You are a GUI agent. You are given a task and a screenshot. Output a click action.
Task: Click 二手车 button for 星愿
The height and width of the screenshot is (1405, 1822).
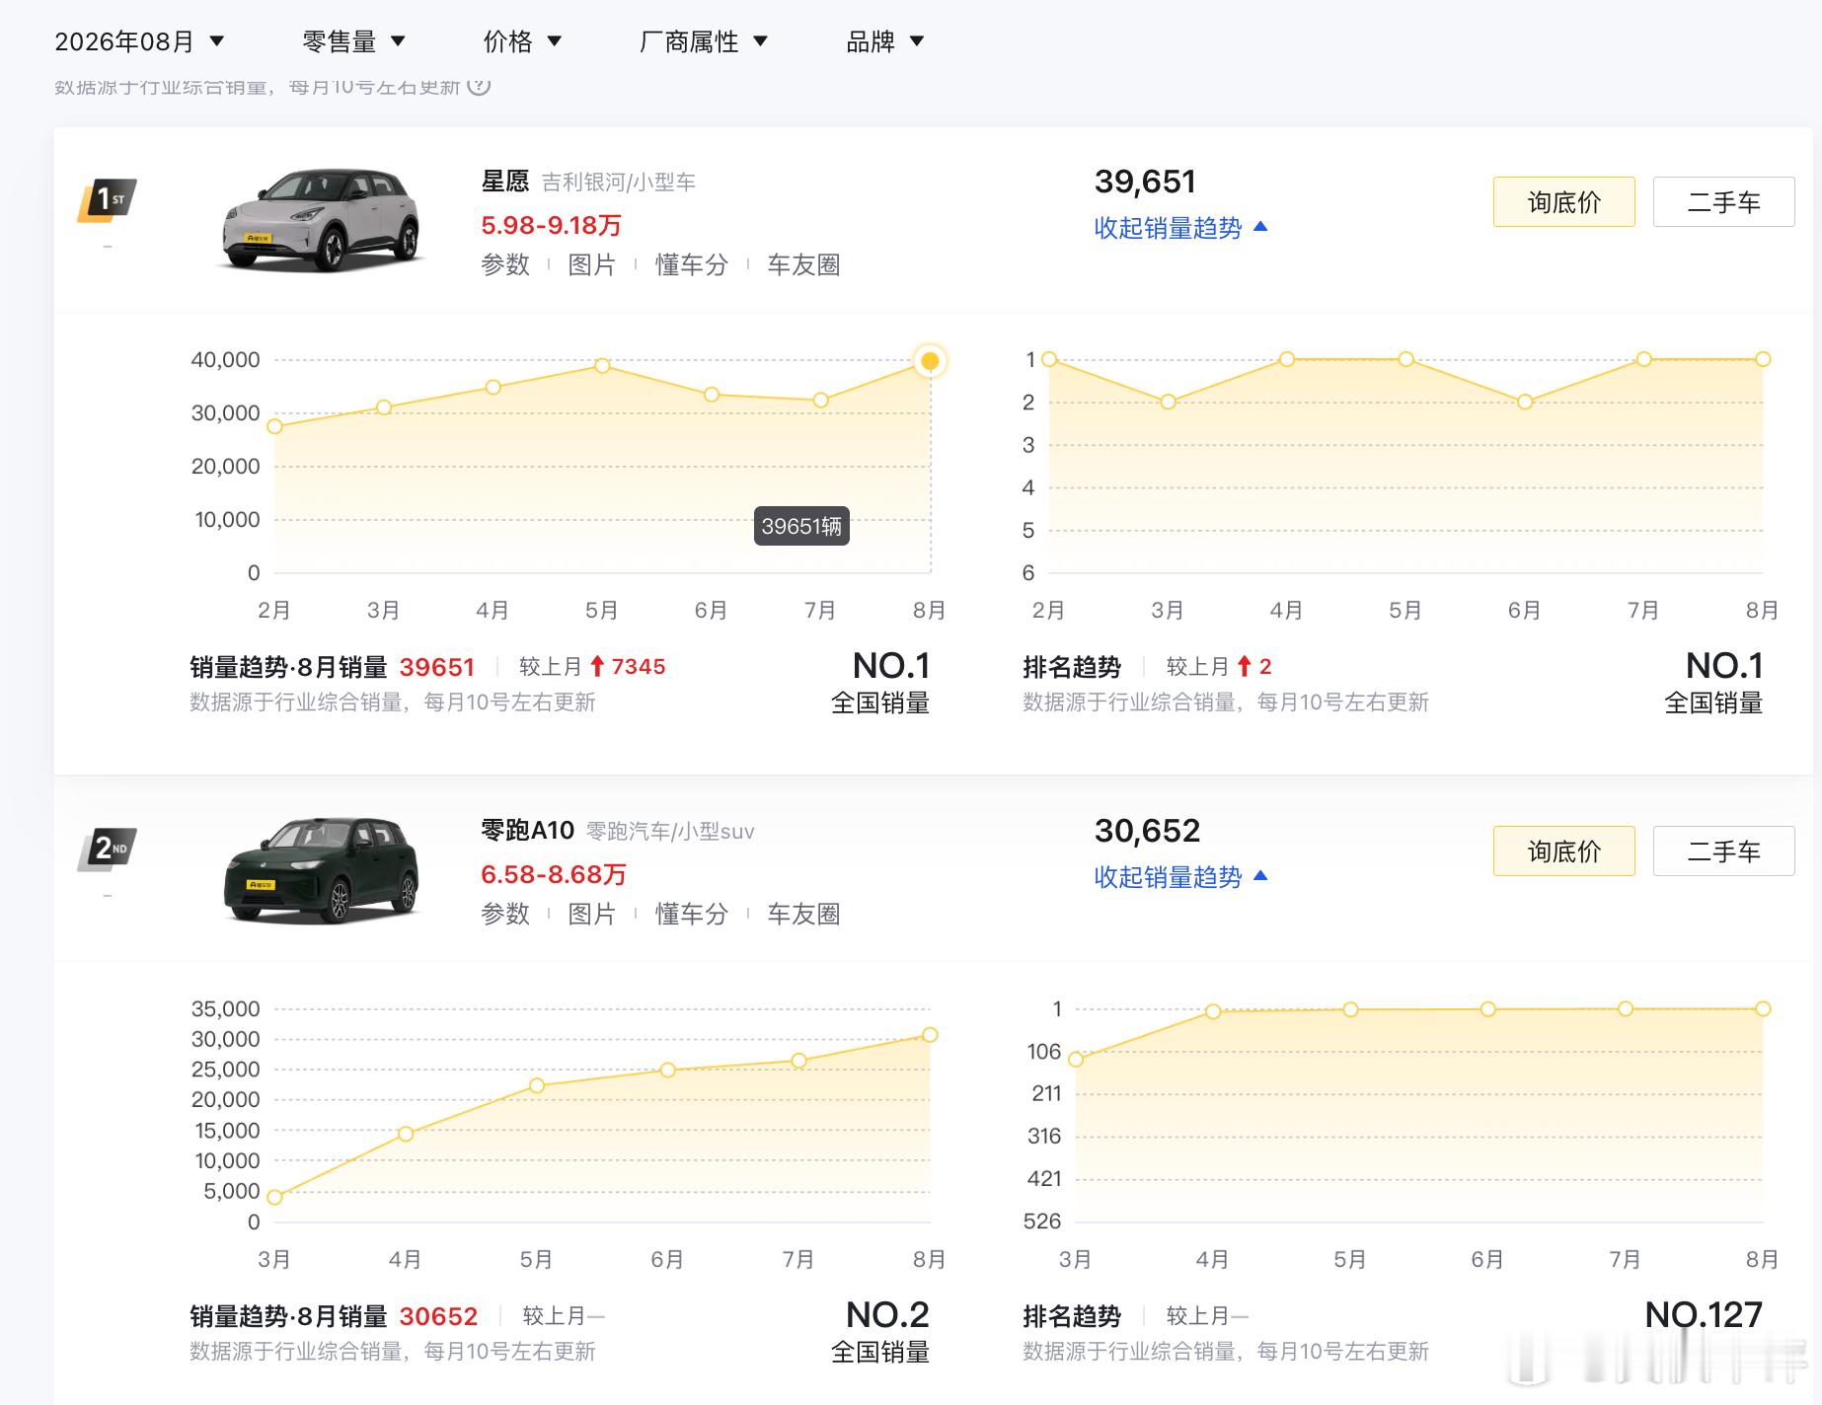tap(1723, 202)
